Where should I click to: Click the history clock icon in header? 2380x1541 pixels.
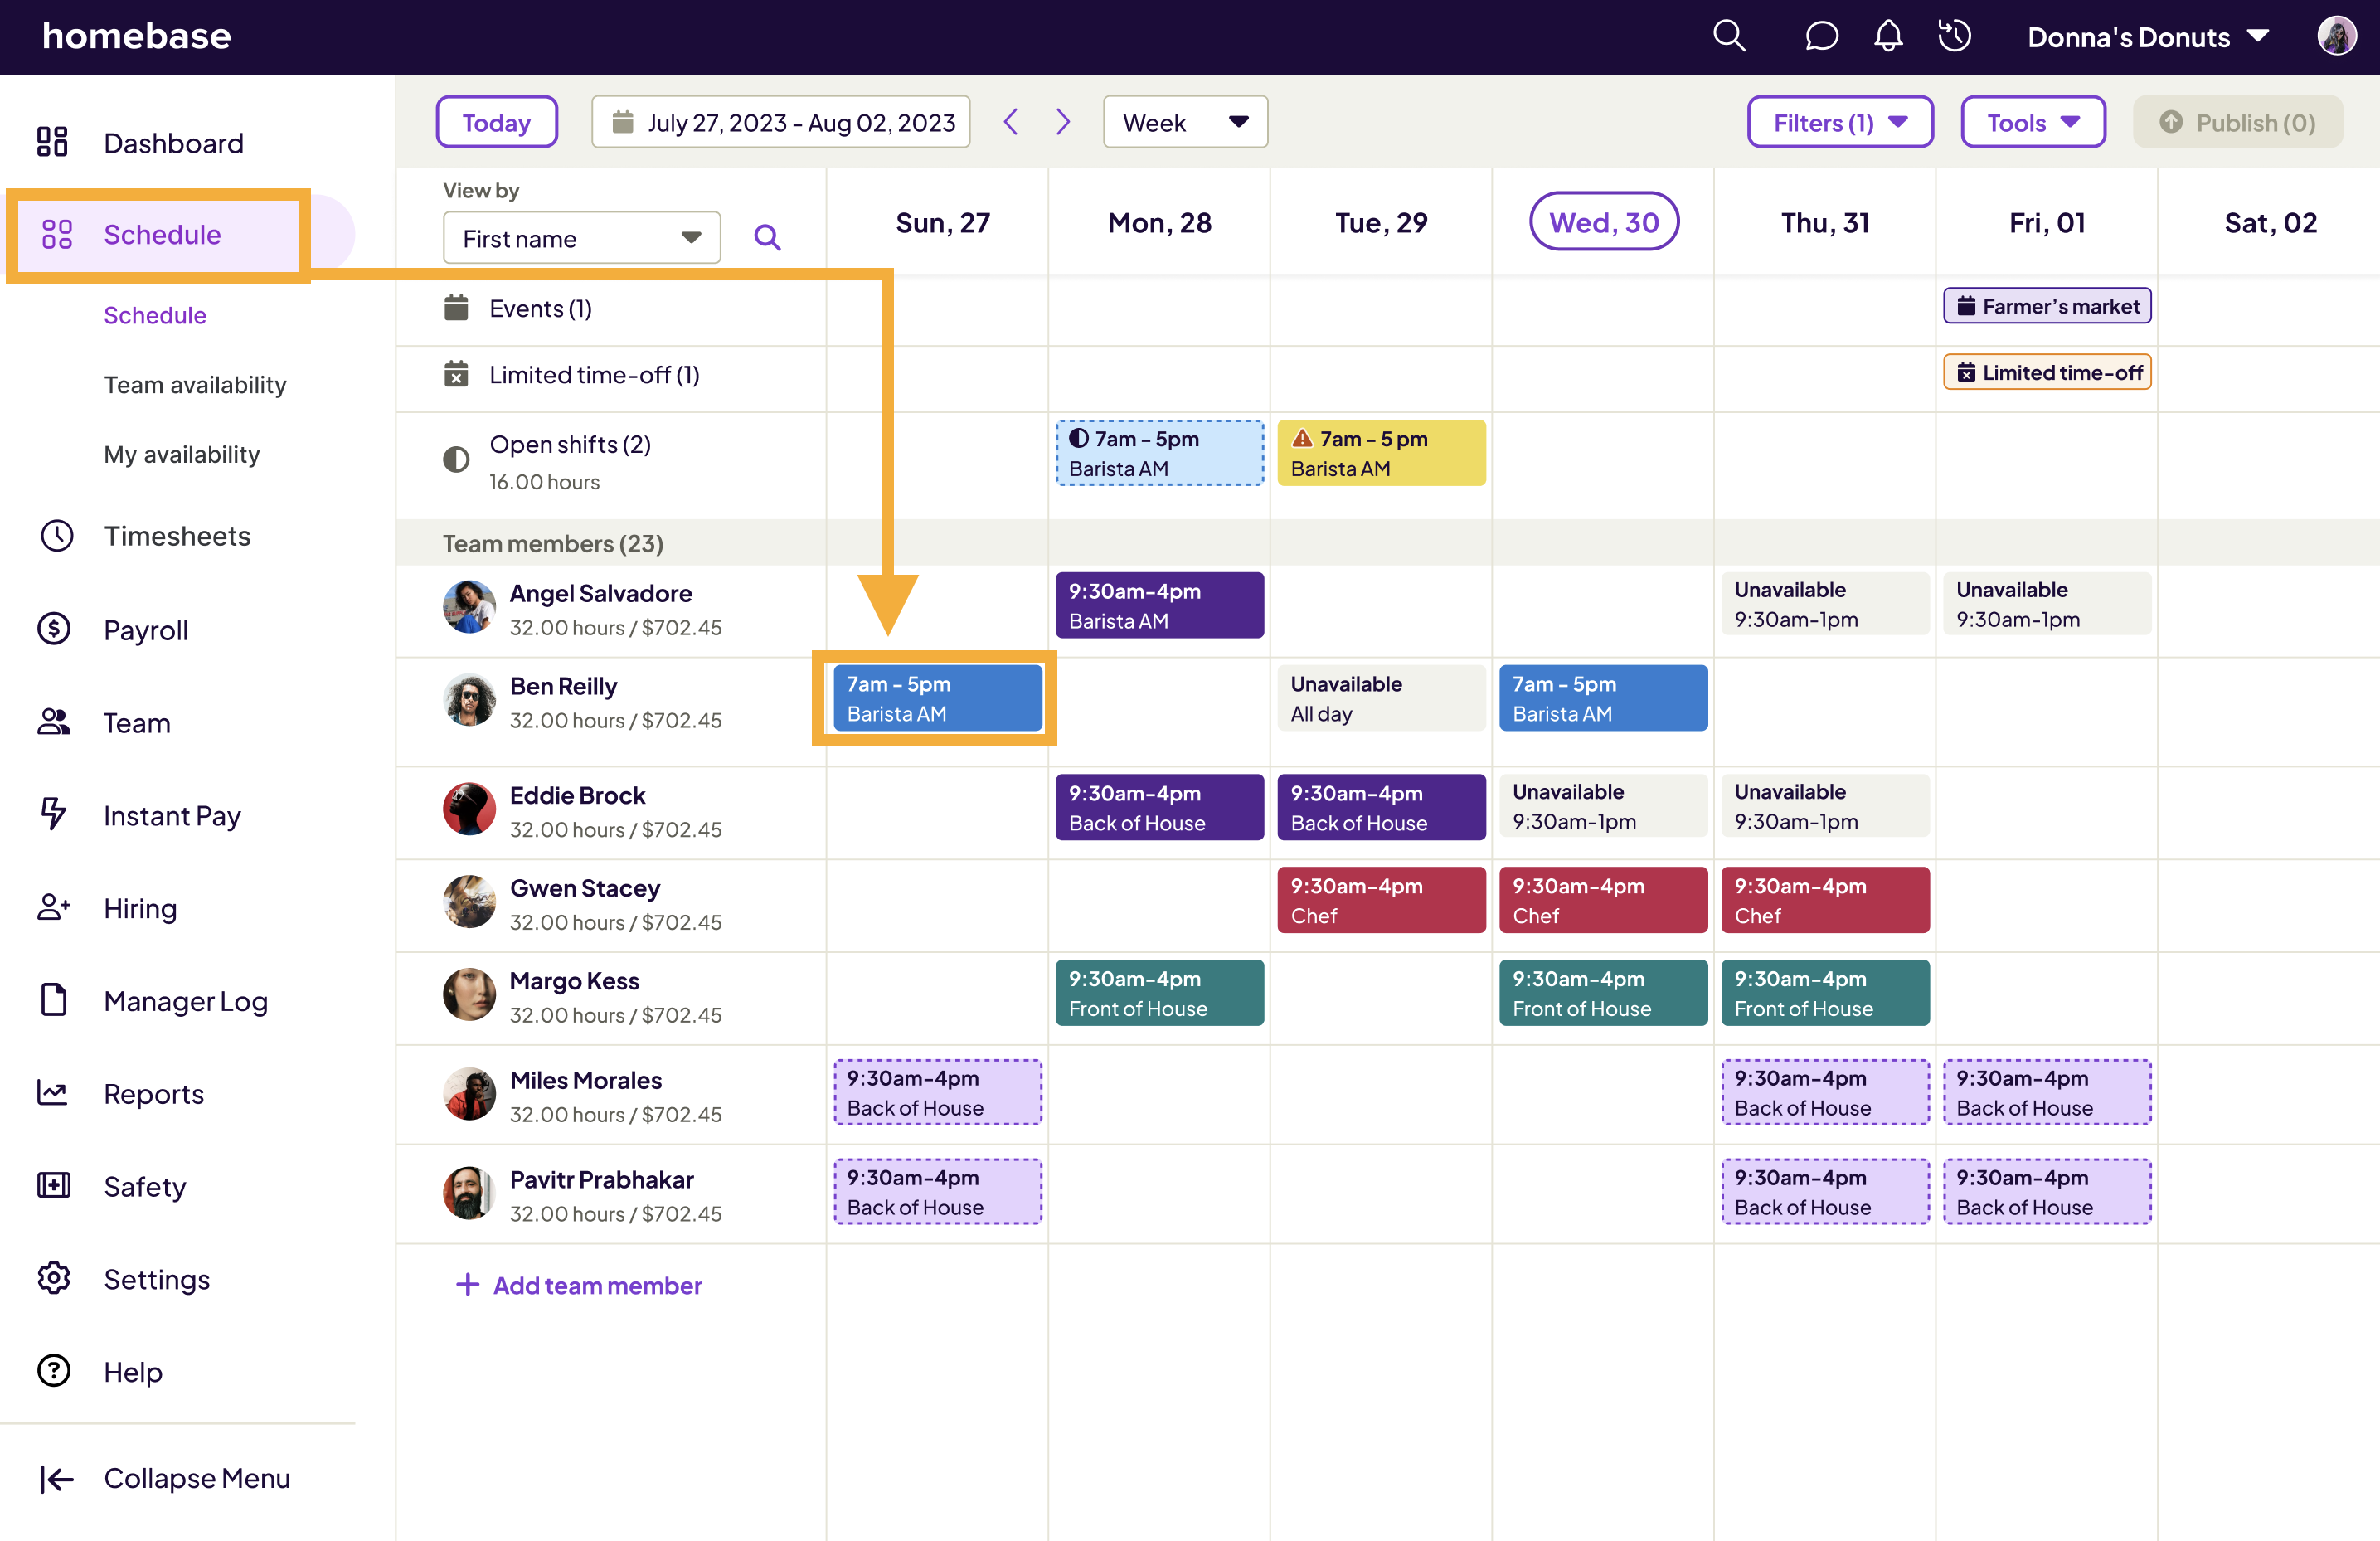[1954, 37]
